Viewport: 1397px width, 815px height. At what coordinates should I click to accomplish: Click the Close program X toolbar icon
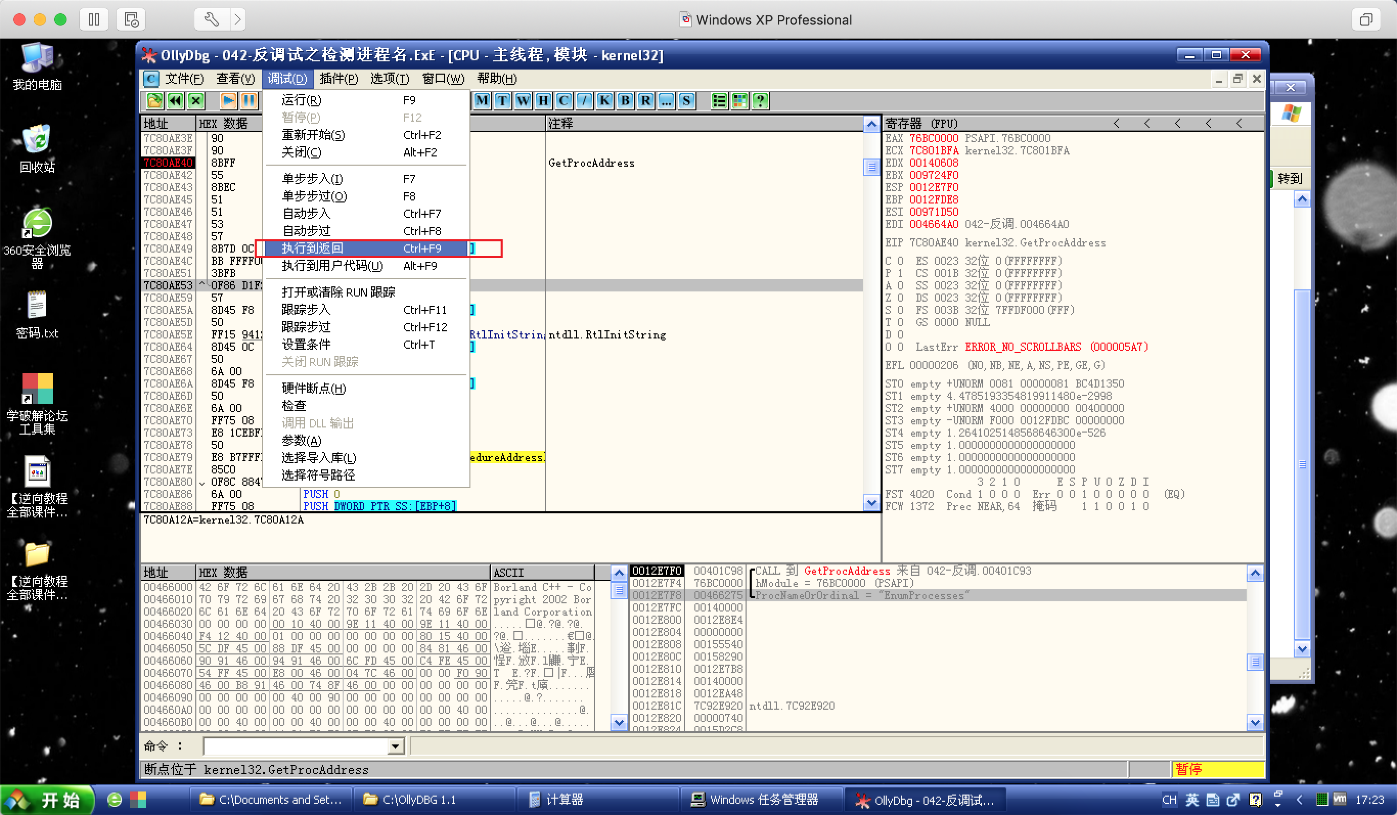[x=196, y=100]
